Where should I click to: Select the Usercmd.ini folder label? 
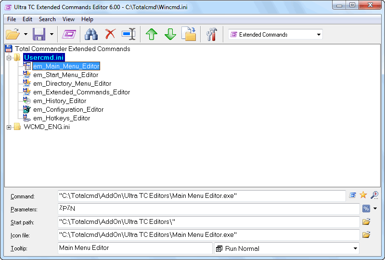(x=44, y=57)
